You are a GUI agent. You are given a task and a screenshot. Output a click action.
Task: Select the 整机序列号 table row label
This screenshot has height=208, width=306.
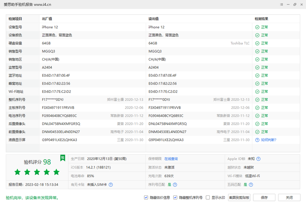click(x=17, y=100)
